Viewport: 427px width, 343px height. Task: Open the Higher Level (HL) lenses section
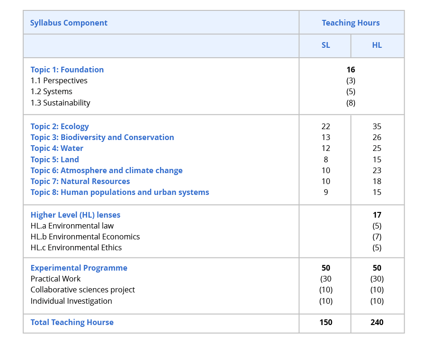click(x=75, y=214)
